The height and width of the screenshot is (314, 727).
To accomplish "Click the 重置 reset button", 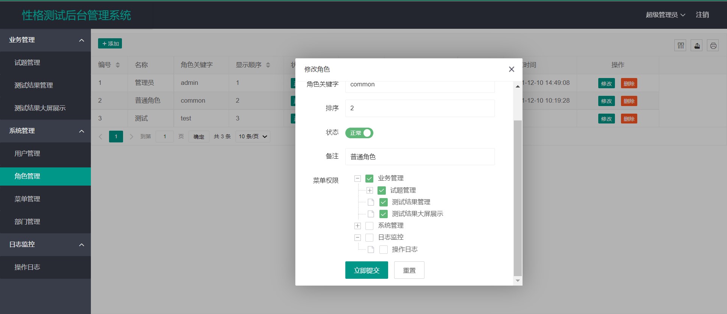I will click(409, 270).
